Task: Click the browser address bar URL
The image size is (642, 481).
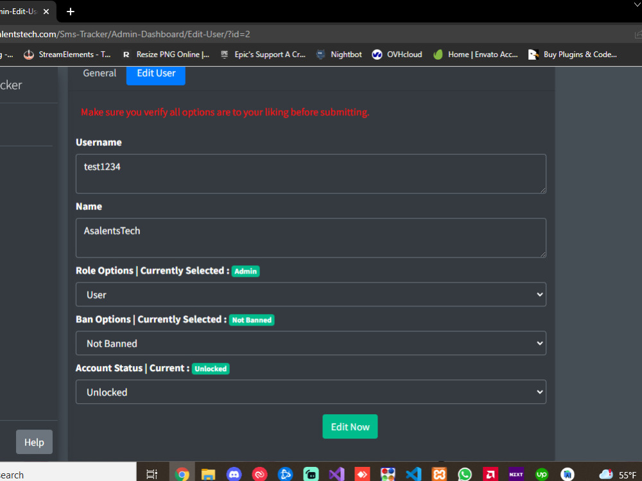Action: click(x=125, y=34)
